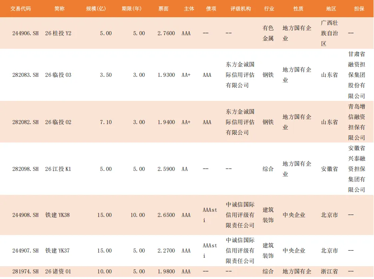374x279 pixels.
Task: Click the 评级机构 column header
Action: point(241,9)
